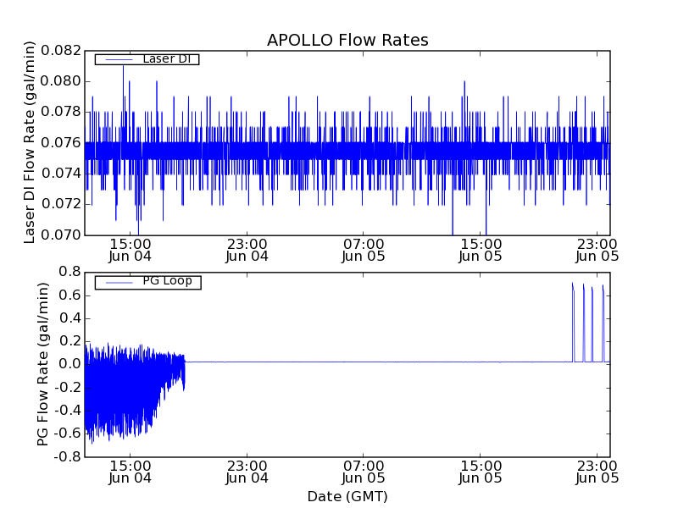Click the 0.0 tick on PG Flow axis
The width and height of the screenshot is (678, 508).
tap(70, 364)
